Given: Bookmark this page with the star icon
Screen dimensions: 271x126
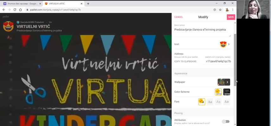Looking at the screenshot, I should pyautogui.click(x=220, y=10).
